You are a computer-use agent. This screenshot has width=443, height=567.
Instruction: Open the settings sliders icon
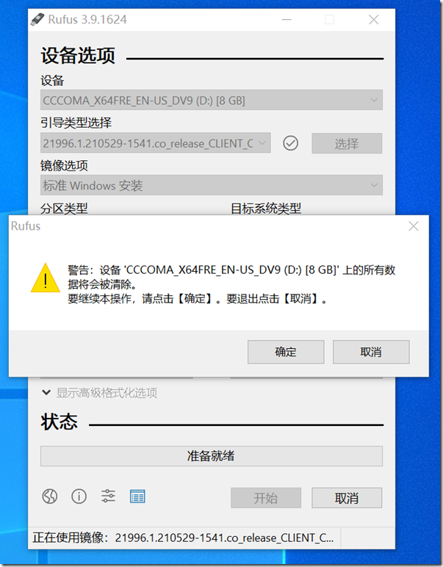(x=108, y=496)
